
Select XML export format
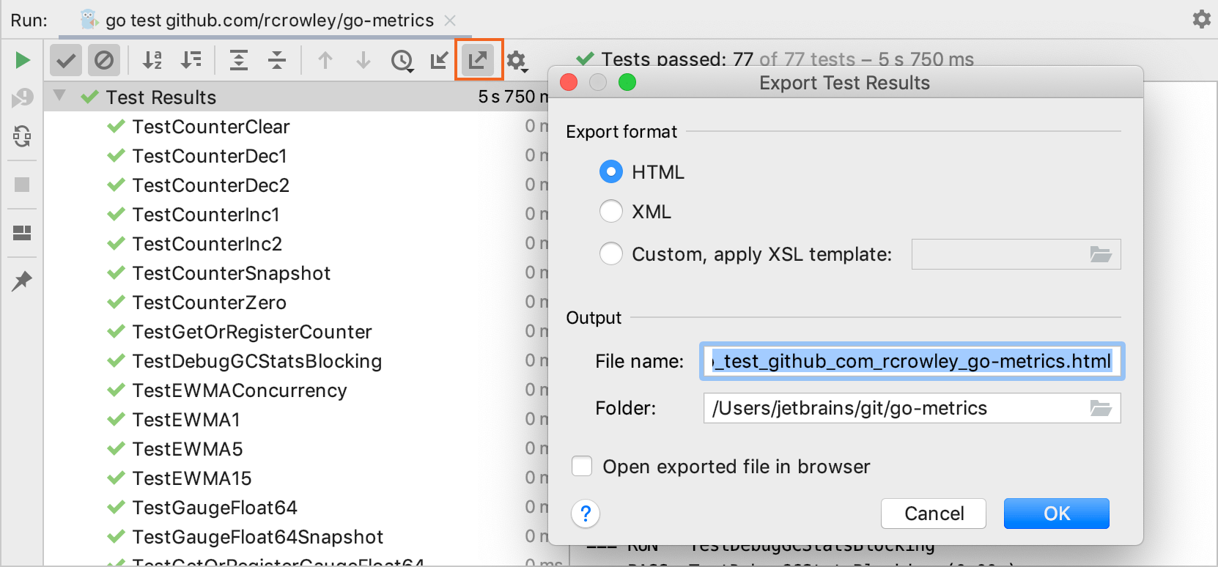pos(610,212)
